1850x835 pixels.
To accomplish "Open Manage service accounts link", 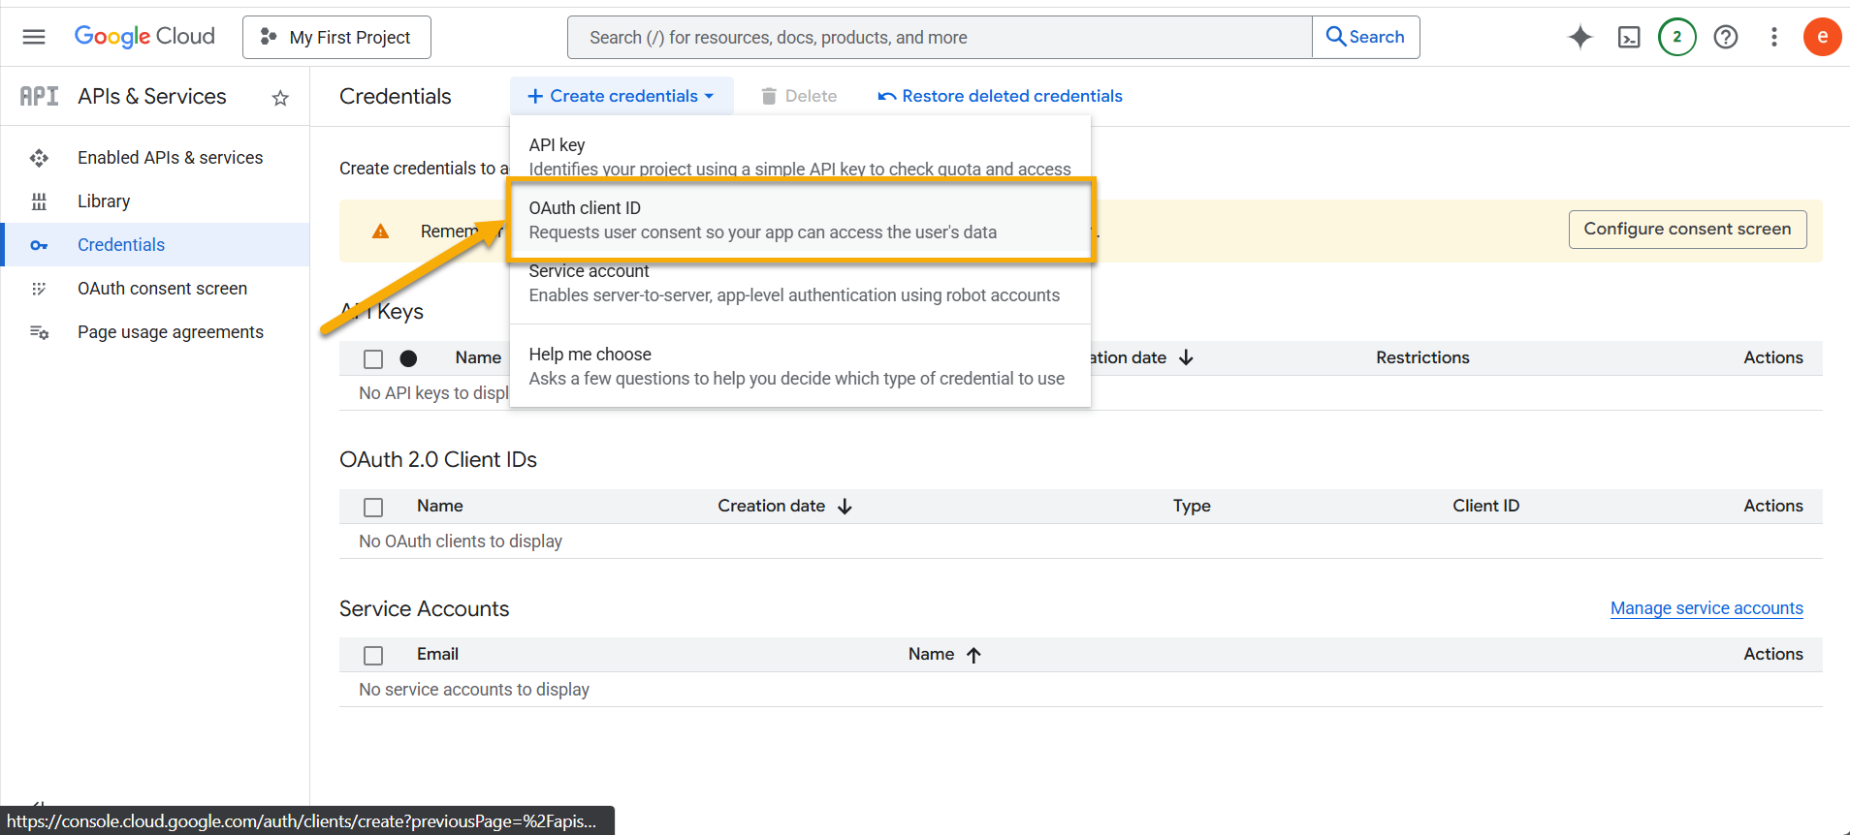I will click(1706, 608).
